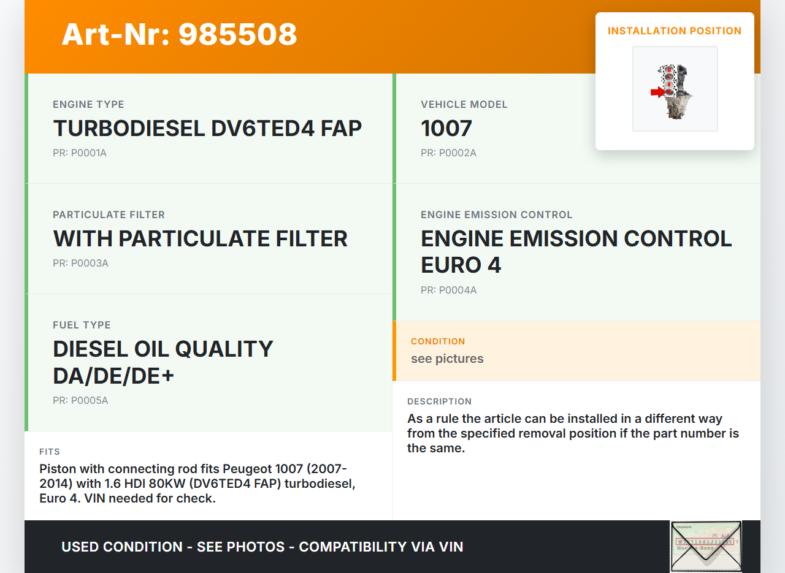Click the vehicle model value 1007
Viewport: 785px width, 573px height.
(446, 129)
